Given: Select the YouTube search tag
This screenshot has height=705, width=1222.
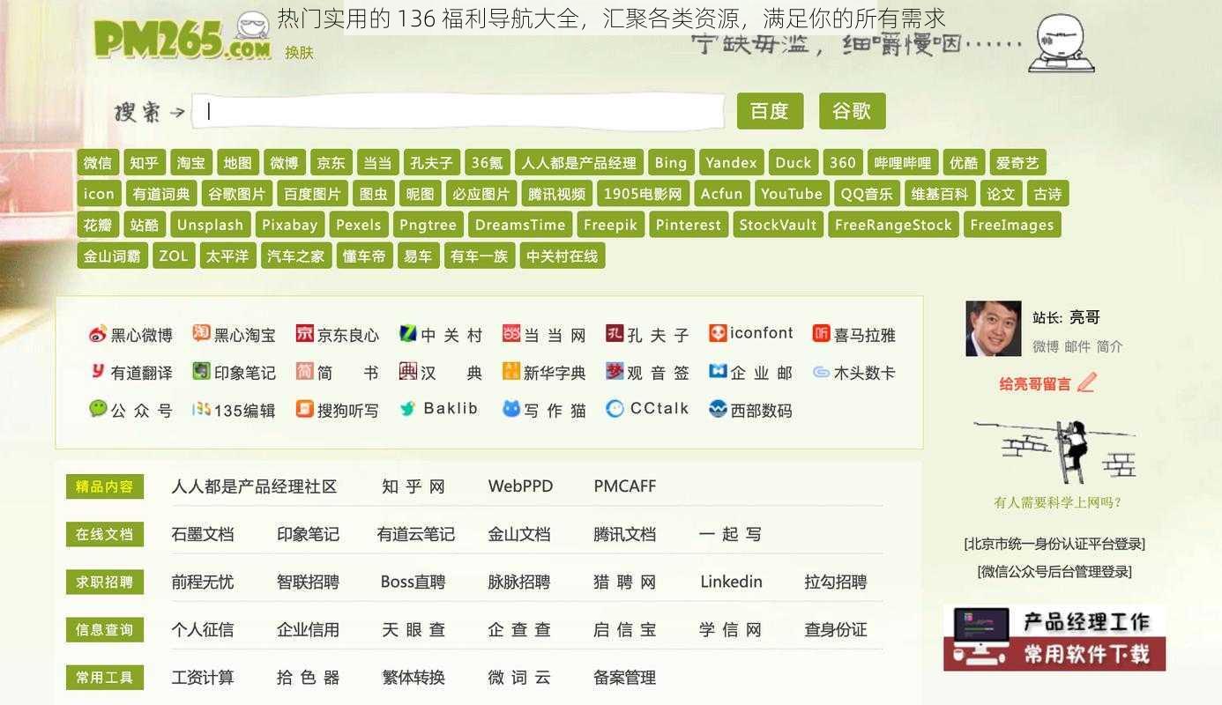Looking at the screenshot, I should coord(792,194).
